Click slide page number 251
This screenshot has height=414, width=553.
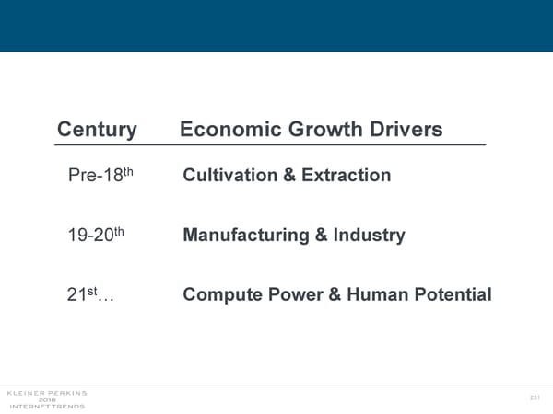(533, 397)
